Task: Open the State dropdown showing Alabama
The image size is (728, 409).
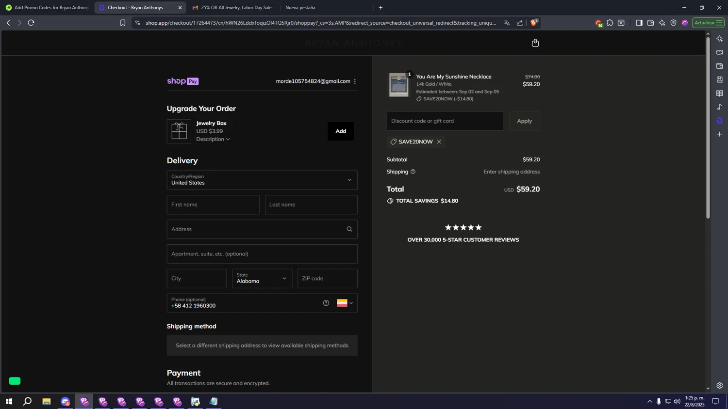Action: (262, 279)
